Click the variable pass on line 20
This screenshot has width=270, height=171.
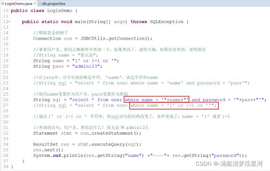58,66
